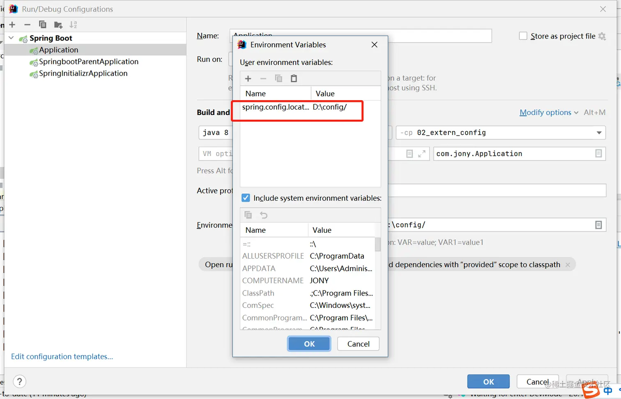Viewport: 621px width, 399px height.
Task: Click OK in Run/Debug Configurations
Action: pyautogui.click(x=488, y=382)
